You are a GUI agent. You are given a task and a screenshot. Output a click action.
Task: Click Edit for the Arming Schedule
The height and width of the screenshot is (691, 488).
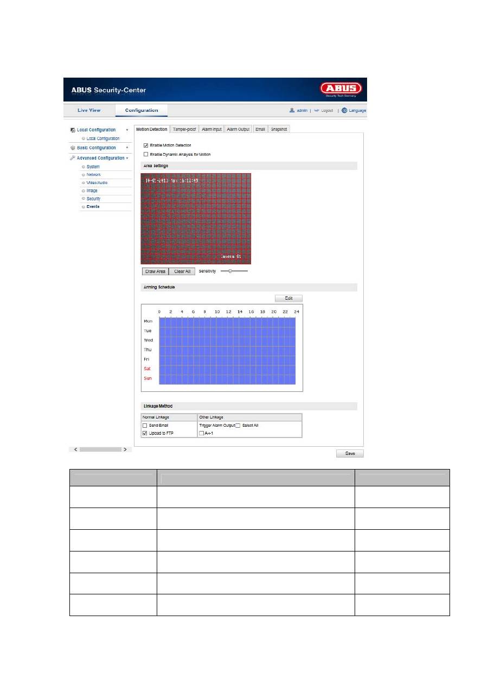click(x=288, y=298)
